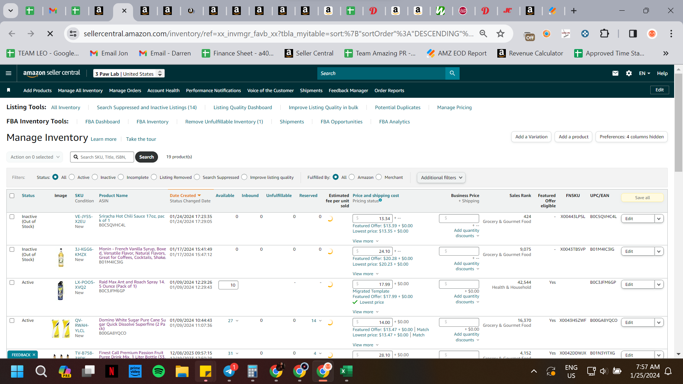The image size is (683, 384).
Task: Click the site information icon in address bar
Action: click(x=73, y=33)
